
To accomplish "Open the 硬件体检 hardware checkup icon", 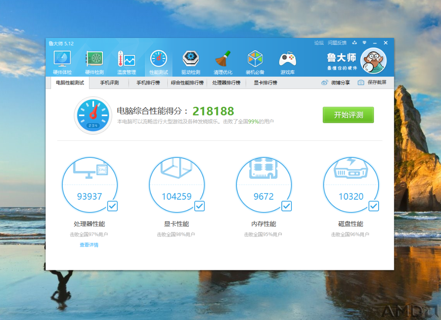I will click(x=62, y=58).
